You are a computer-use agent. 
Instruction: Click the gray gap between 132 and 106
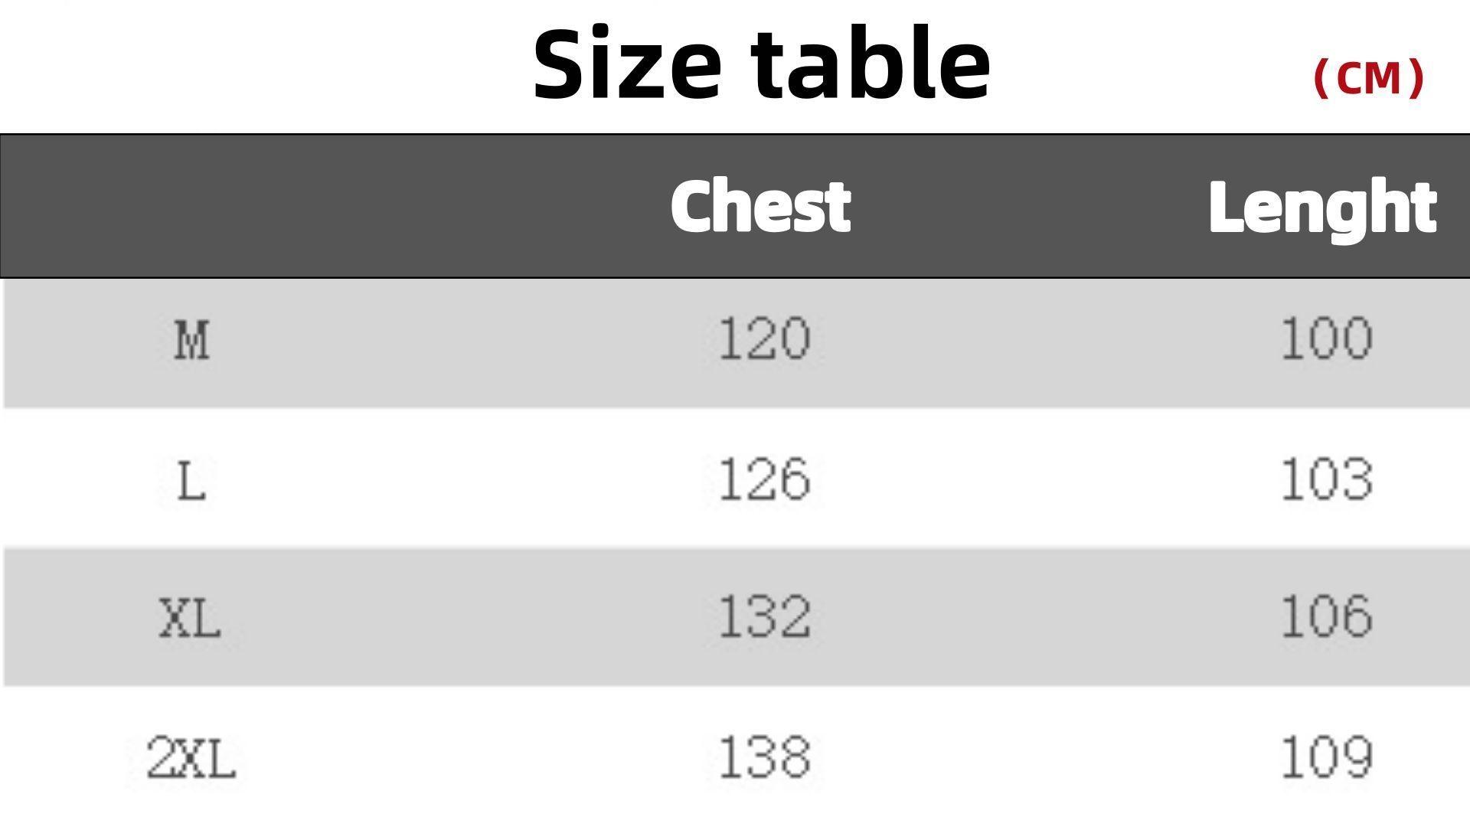pos(1045,617)
